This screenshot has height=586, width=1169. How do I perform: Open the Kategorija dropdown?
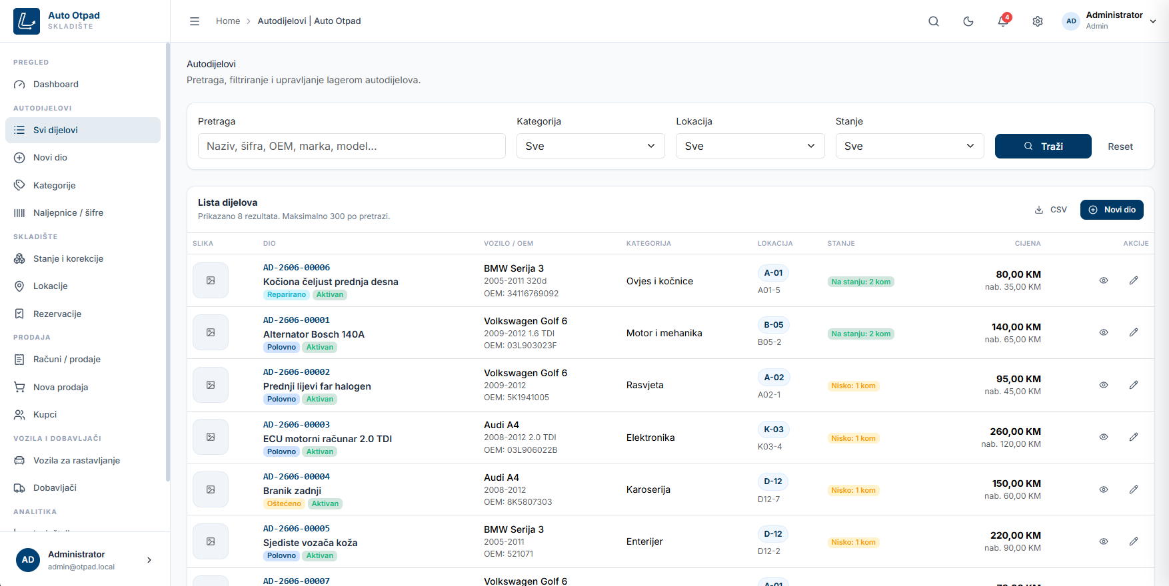coord(590,146)
